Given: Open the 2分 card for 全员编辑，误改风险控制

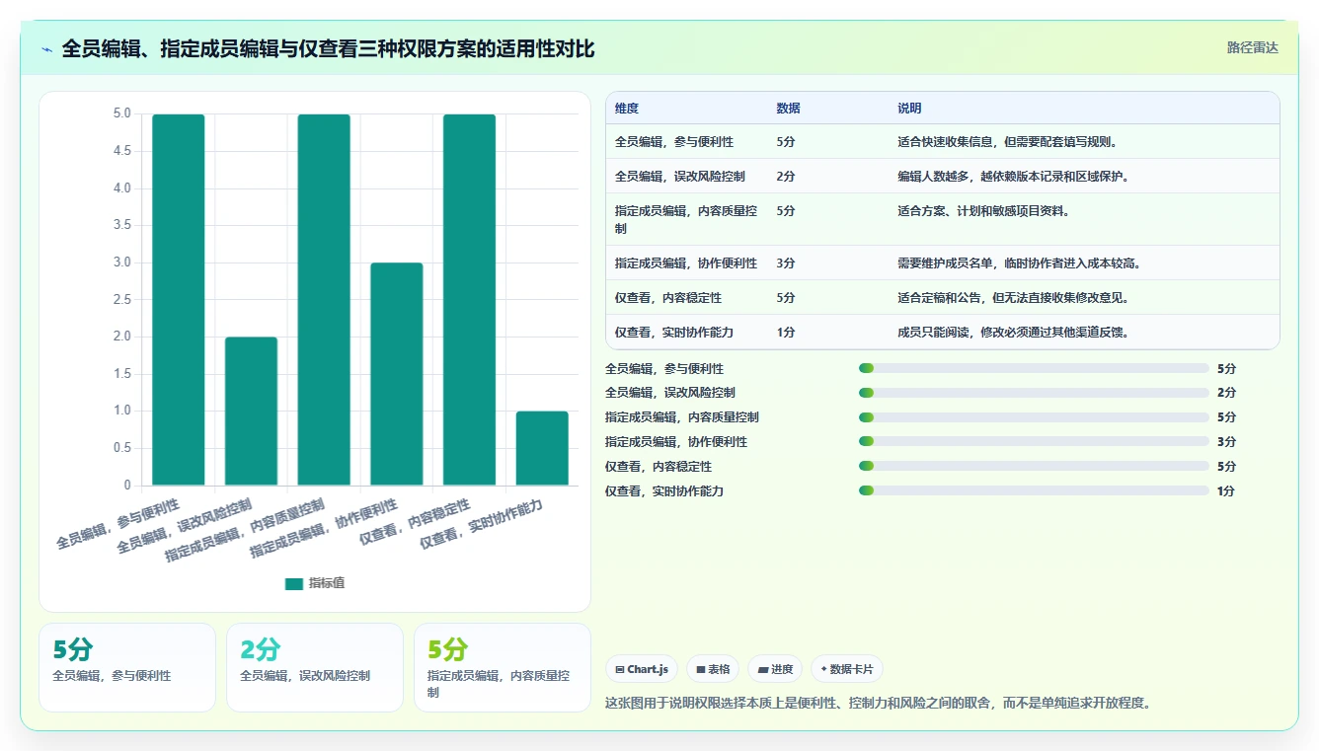Looking at the screenshot, I should click(x=315, y=667).
